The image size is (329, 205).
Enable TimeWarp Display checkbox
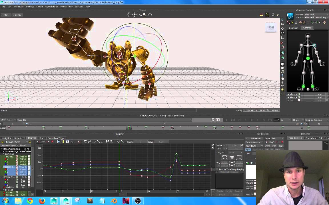click(217, 169)
